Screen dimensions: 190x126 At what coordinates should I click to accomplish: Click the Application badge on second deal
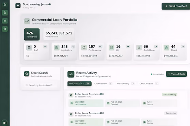(x=171, y=113)
